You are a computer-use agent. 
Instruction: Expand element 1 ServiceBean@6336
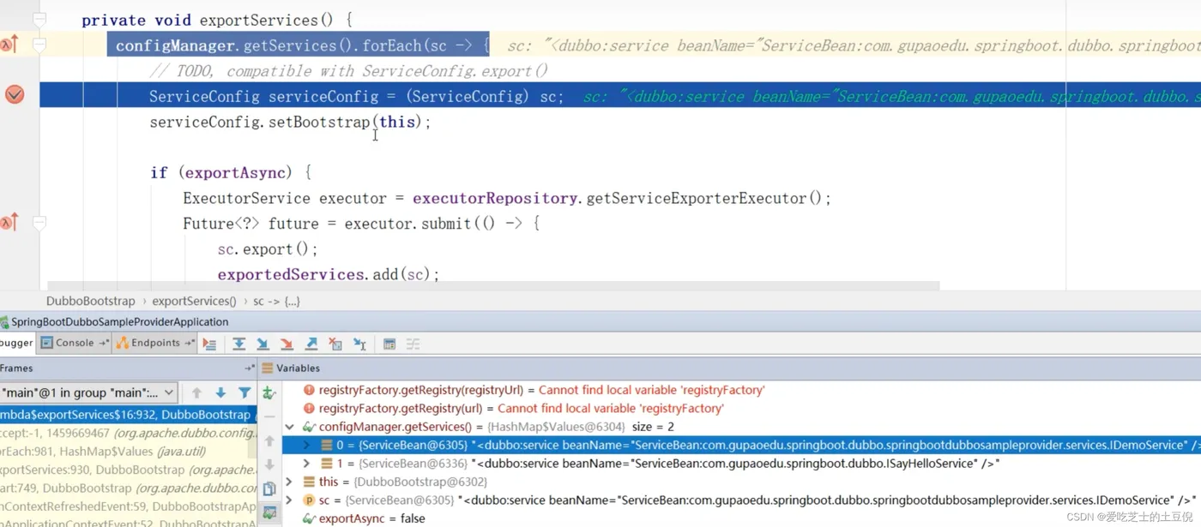307,464
